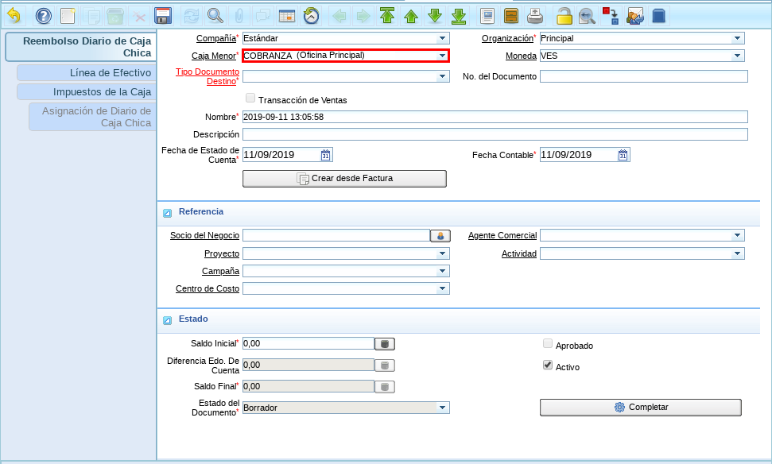The width and height of the screenshot is (772, 464).
Task: Enable the Transacción de Ventas checkbox
Action: (x=250, y=99)
